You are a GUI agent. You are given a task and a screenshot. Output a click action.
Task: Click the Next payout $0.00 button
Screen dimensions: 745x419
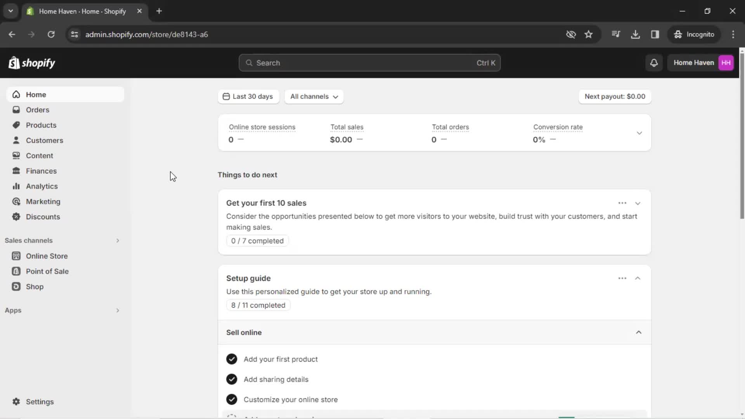pos(615,96)
